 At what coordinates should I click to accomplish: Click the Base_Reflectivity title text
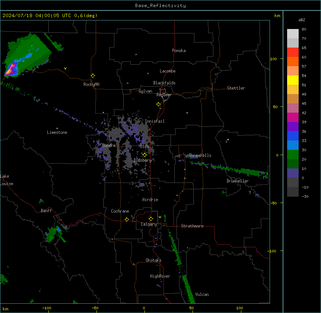tap(160, 6)
